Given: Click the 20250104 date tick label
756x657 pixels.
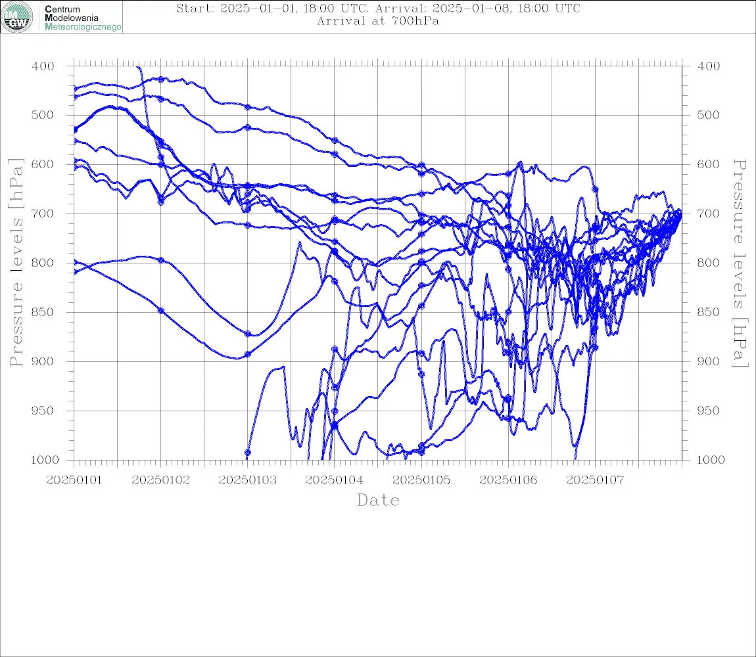Looking at the screenshot, I should click(335, 480).
